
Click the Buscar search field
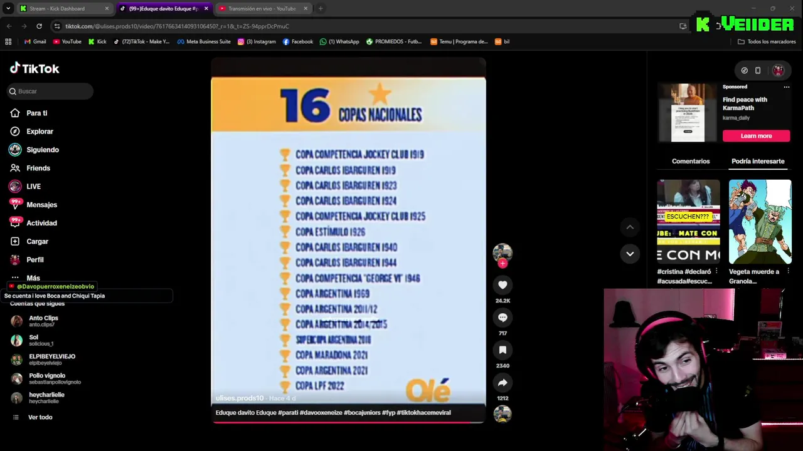pos(50,91)
